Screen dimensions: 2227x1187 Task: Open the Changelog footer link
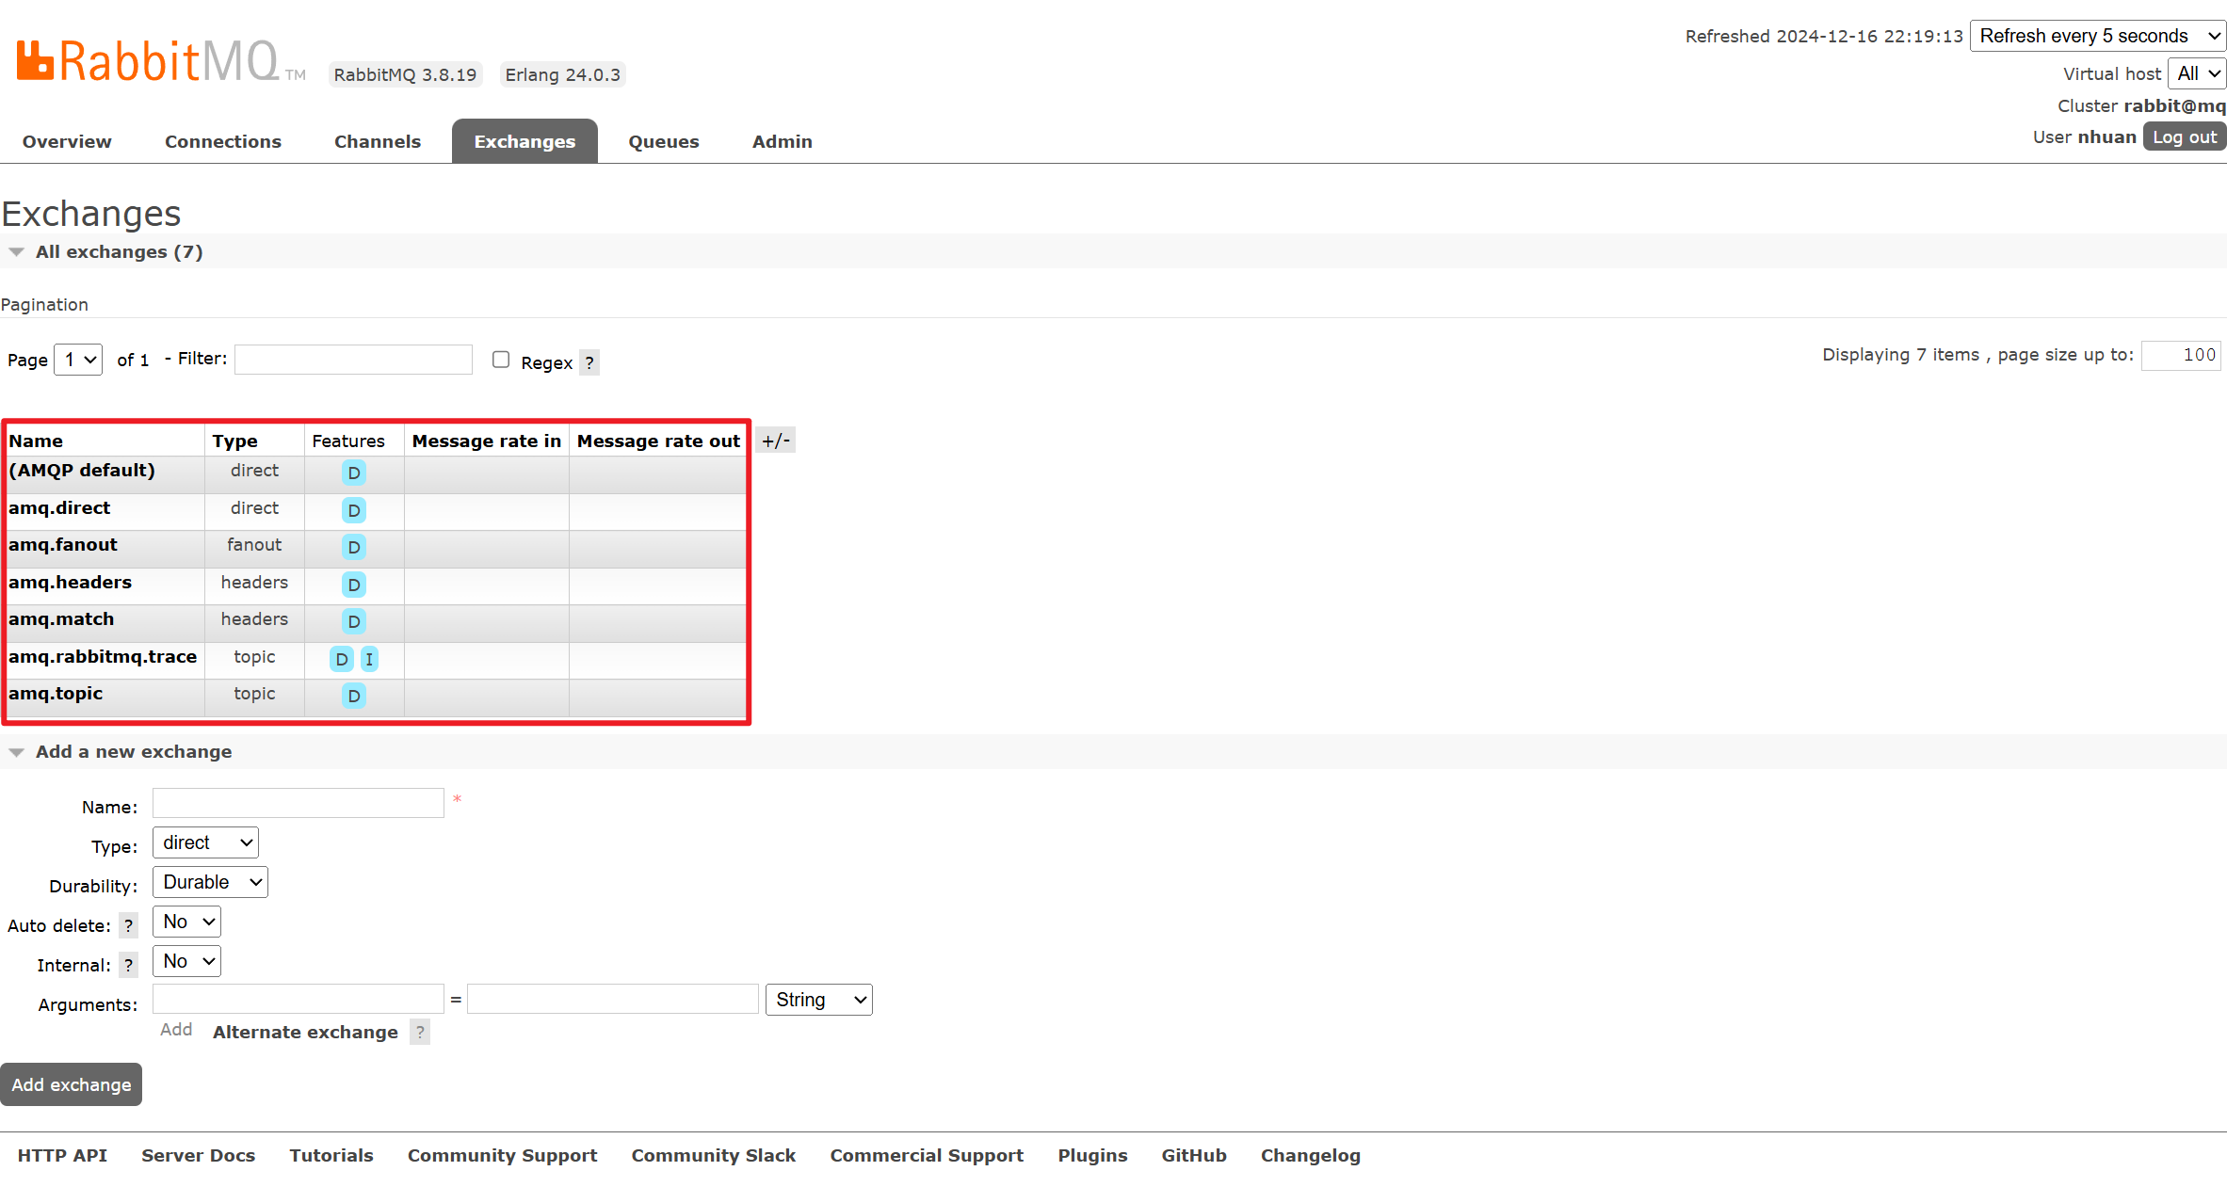[x=1311, y=1155]
